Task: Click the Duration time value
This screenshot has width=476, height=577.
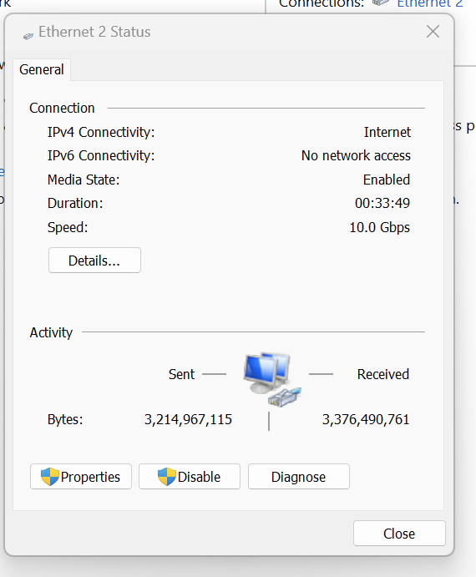Action: coord(382,203)
